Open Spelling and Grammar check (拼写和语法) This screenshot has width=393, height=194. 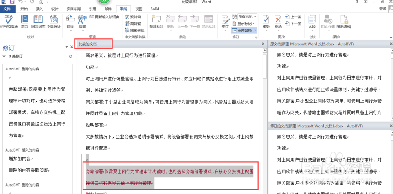coord(9,22)
